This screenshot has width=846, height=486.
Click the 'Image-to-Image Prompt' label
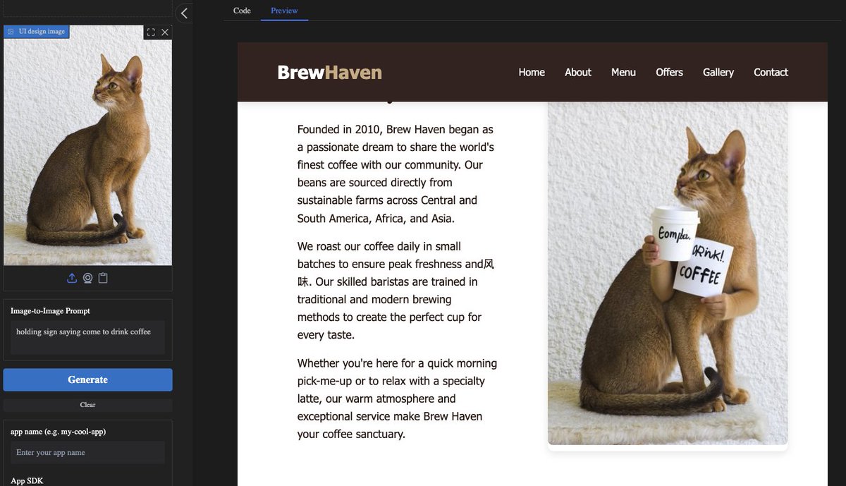coord(50,310)
